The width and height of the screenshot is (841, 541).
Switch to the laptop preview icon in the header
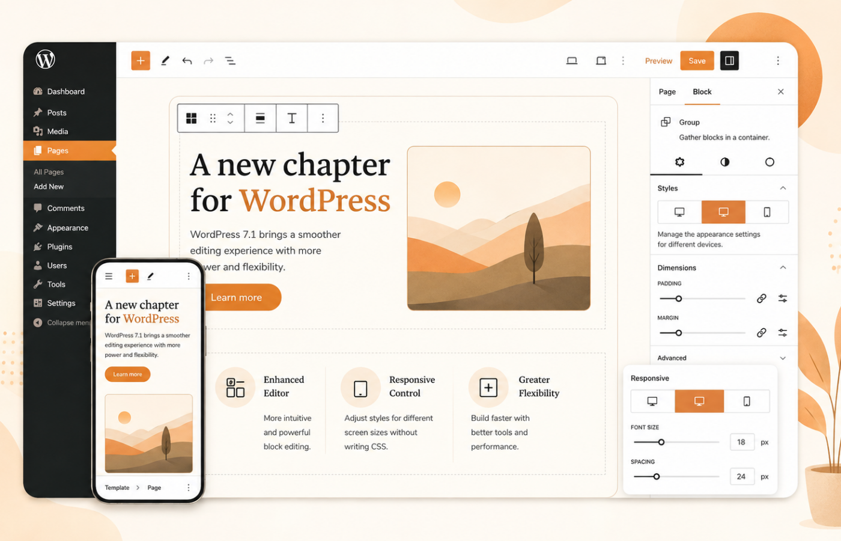(572, 61)
